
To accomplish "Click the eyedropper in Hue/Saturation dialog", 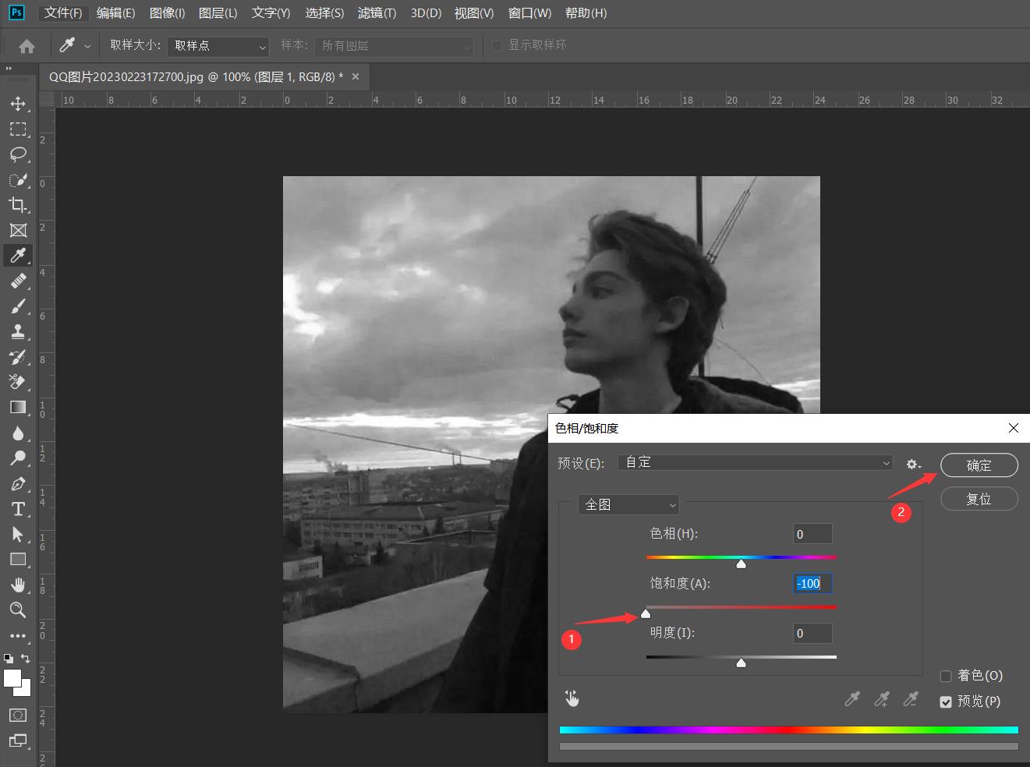I will pyautogui.click(x=852, y=699).
